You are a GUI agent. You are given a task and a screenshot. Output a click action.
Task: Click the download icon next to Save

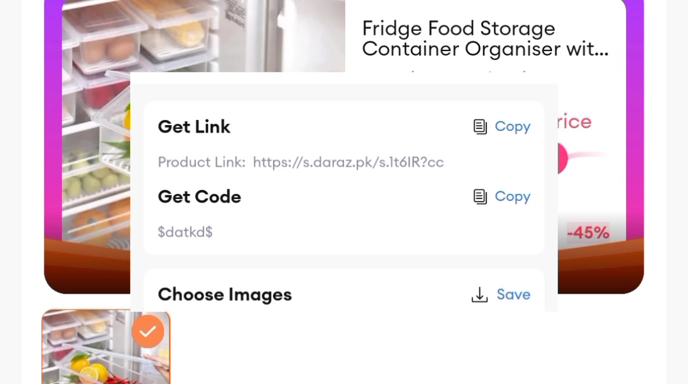tap(479, 294)
